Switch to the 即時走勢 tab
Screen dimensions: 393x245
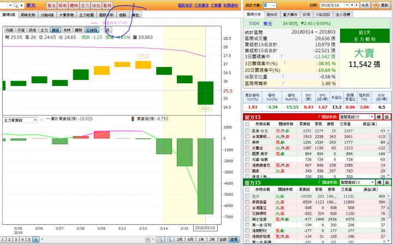(28, 15)
